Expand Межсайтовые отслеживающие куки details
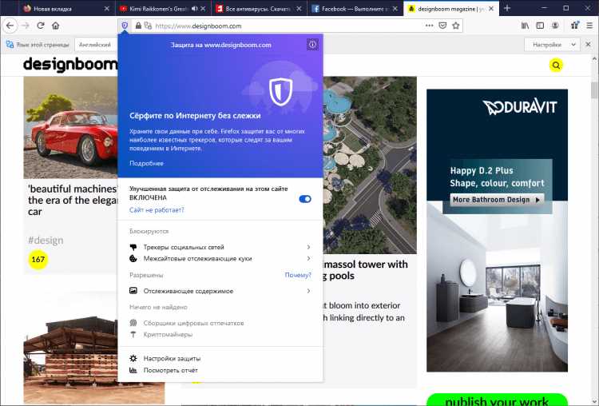599x406 pixels. pyautogui.click(x=220, y=259)
